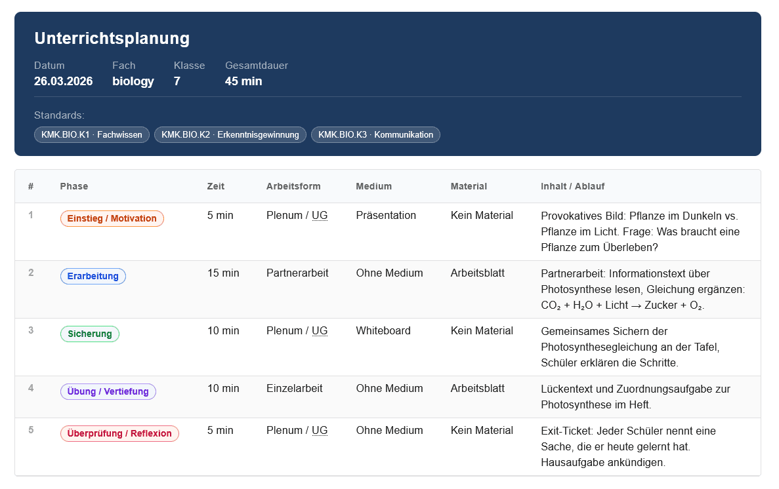Click the KMK.BIO.K3 · Kommunikation standard tag
This screenshot has width=779, height=489.
point(375,134)
